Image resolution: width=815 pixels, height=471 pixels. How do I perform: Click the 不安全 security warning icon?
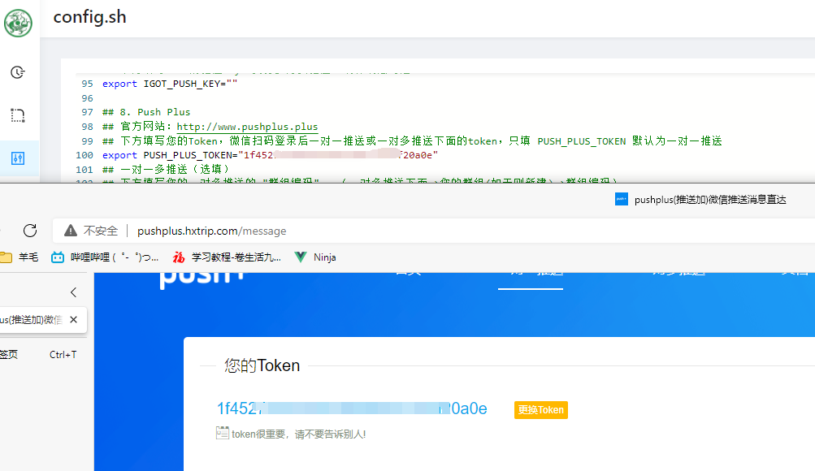click(70, 230)
